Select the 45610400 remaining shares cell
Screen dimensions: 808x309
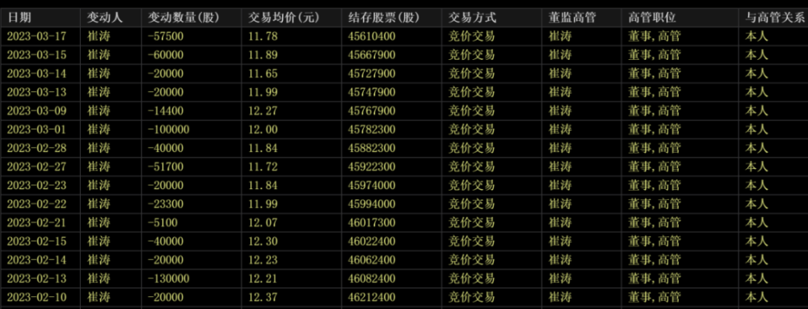[392, 36]
